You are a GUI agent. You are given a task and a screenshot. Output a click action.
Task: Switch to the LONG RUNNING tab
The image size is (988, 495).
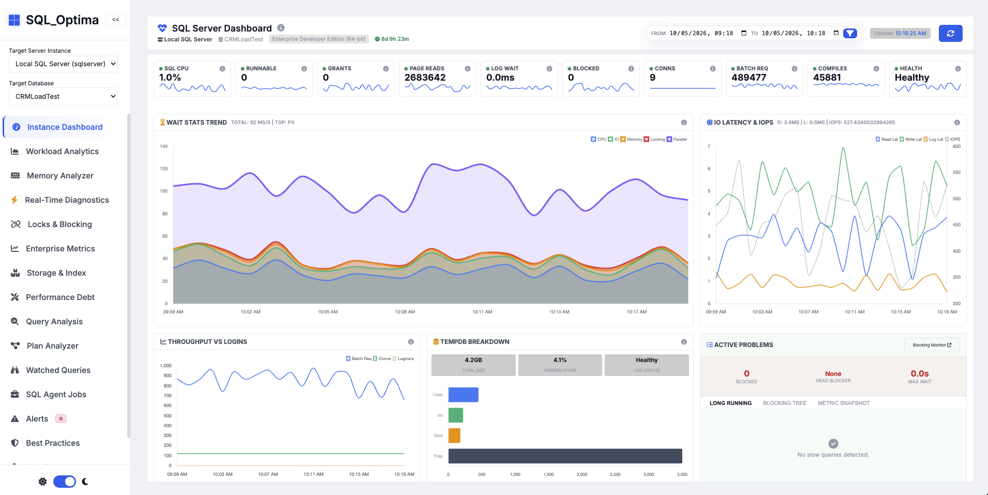tap(730, 403)
